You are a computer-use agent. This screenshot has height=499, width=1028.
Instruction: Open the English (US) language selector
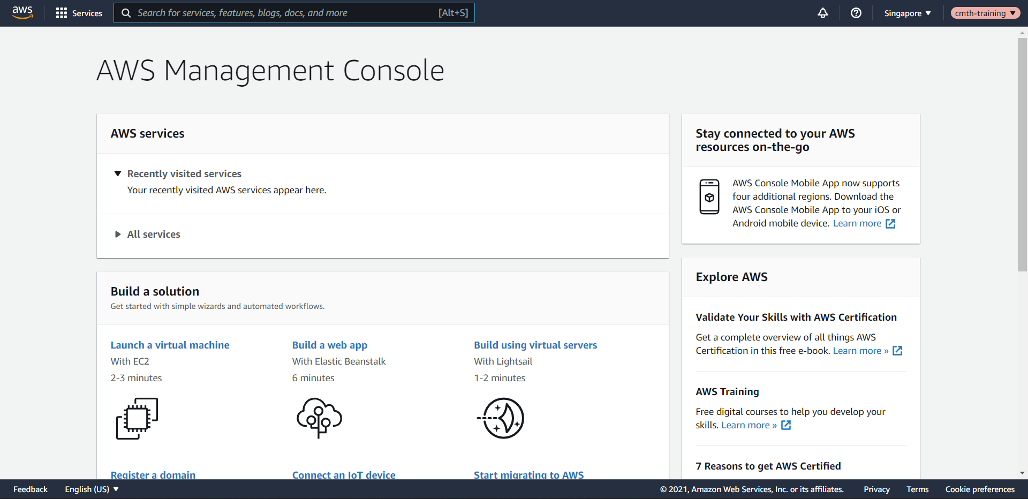pos(91,489)
